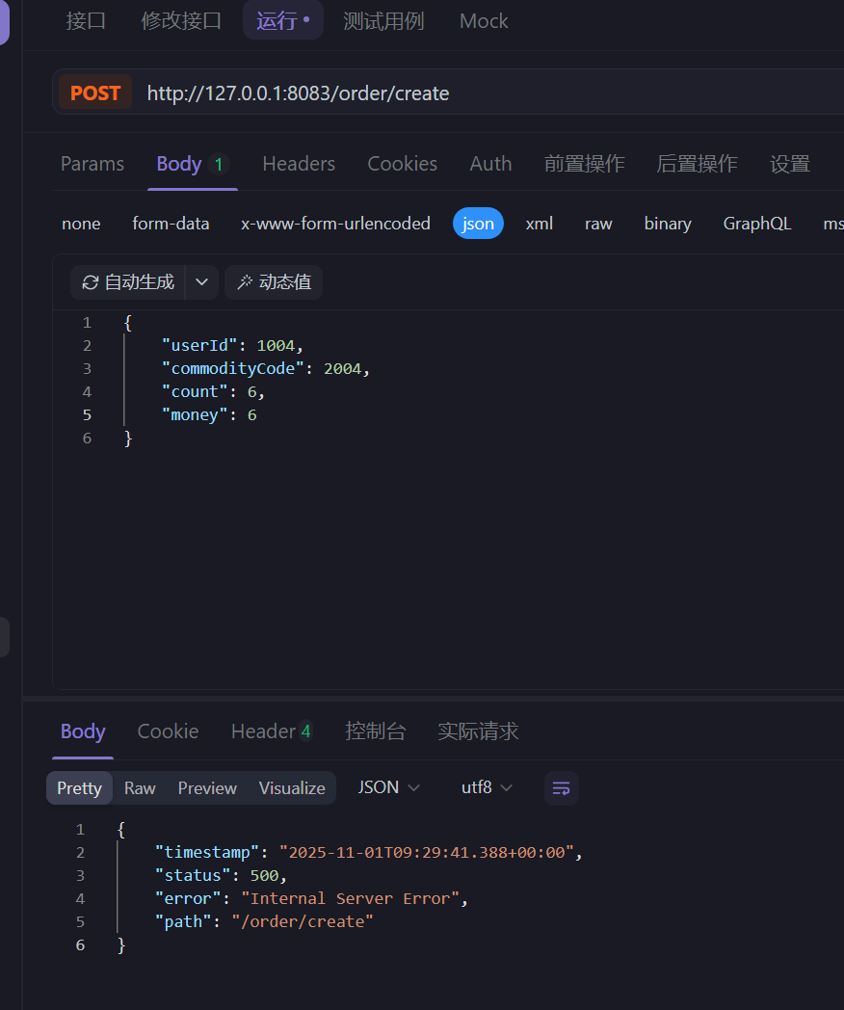Select the 运行 tab

(282, 20)
